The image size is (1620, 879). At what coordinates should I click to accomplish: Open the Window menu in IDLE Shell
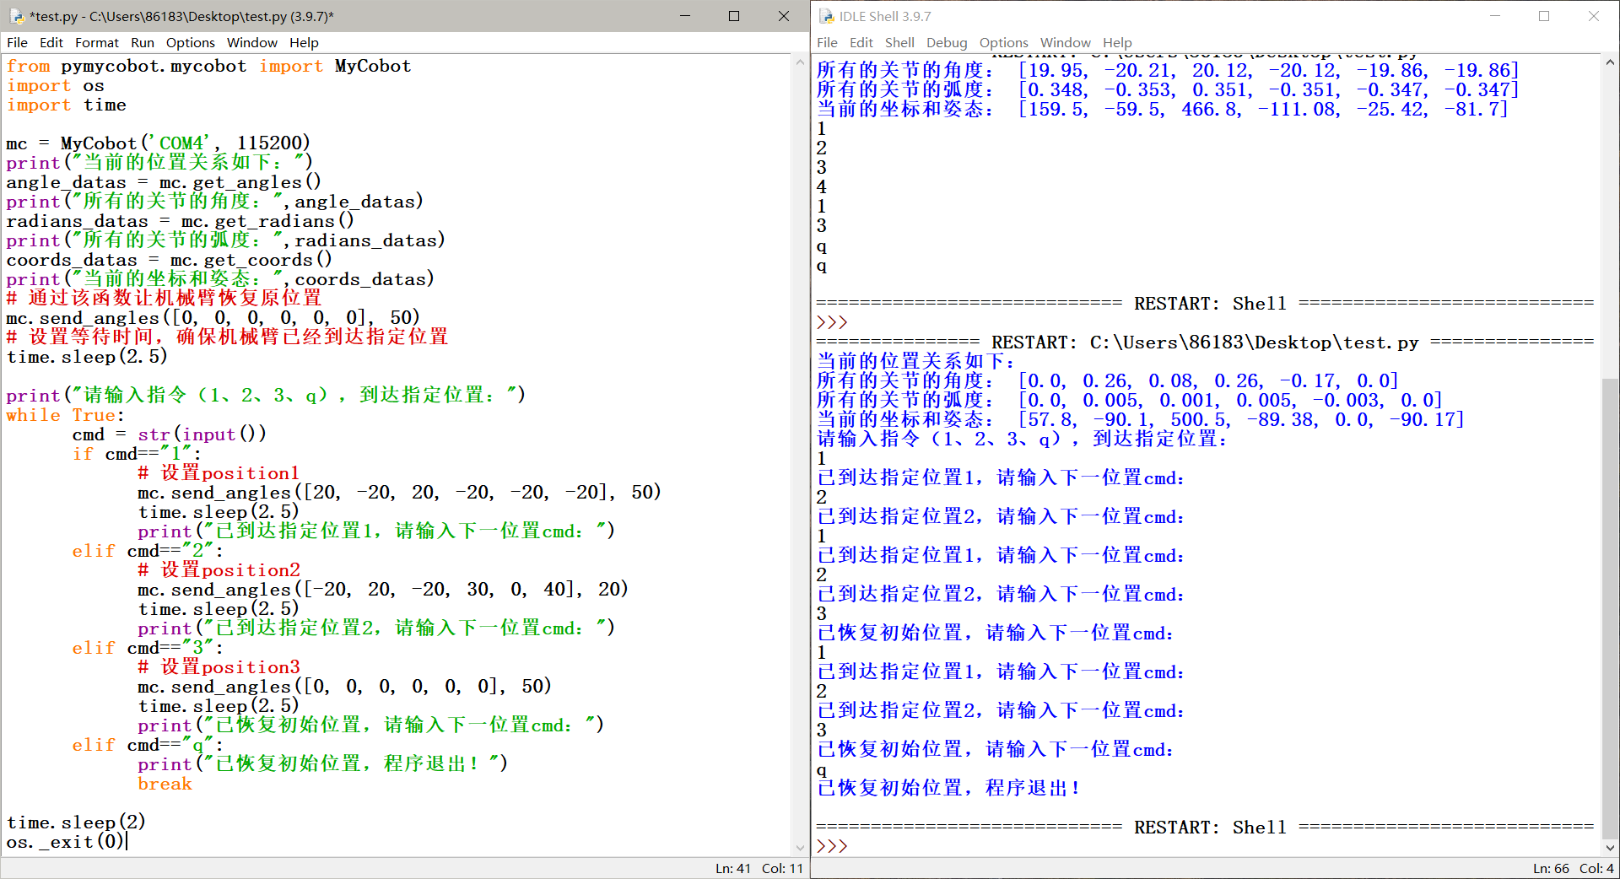1065,42
